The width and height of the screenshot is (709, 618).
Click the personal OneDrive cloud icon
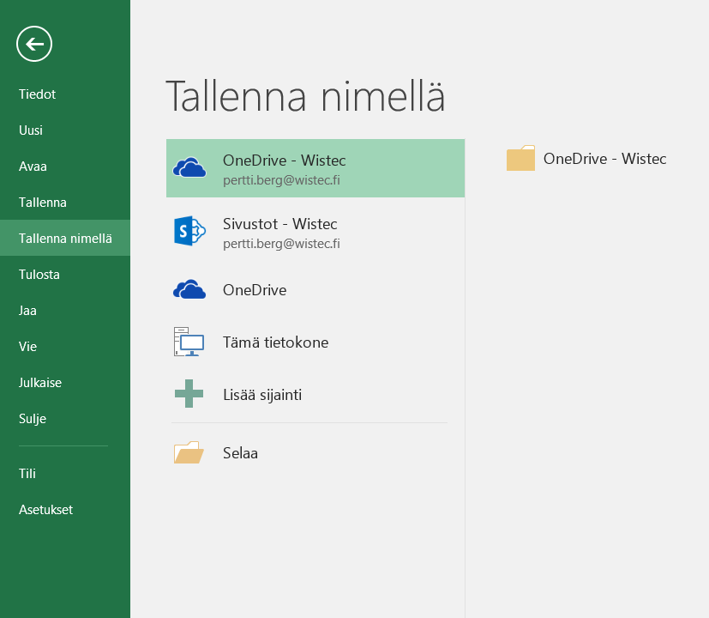[189, 290]
